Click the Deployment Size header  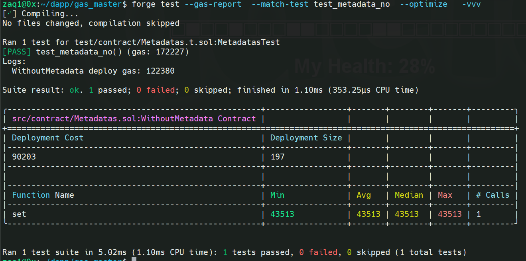306,138
